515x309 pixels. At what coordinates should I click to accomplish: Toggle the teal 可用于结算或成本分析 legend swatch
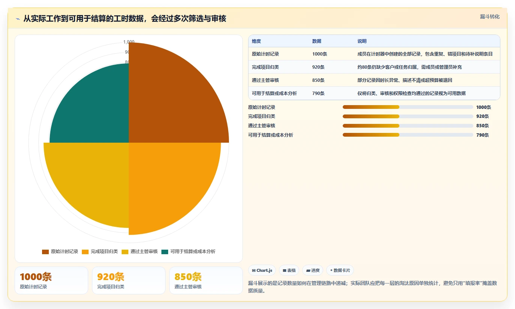(x=165, y=252)
